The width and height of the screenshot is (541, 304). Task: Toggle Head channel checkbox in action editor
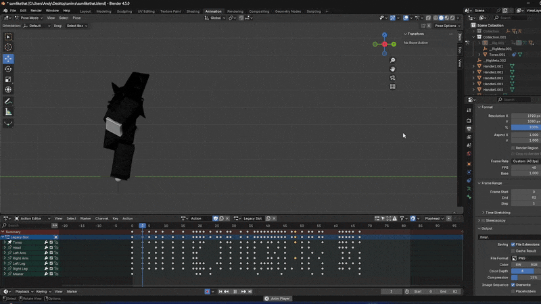(x=51, y=248)
